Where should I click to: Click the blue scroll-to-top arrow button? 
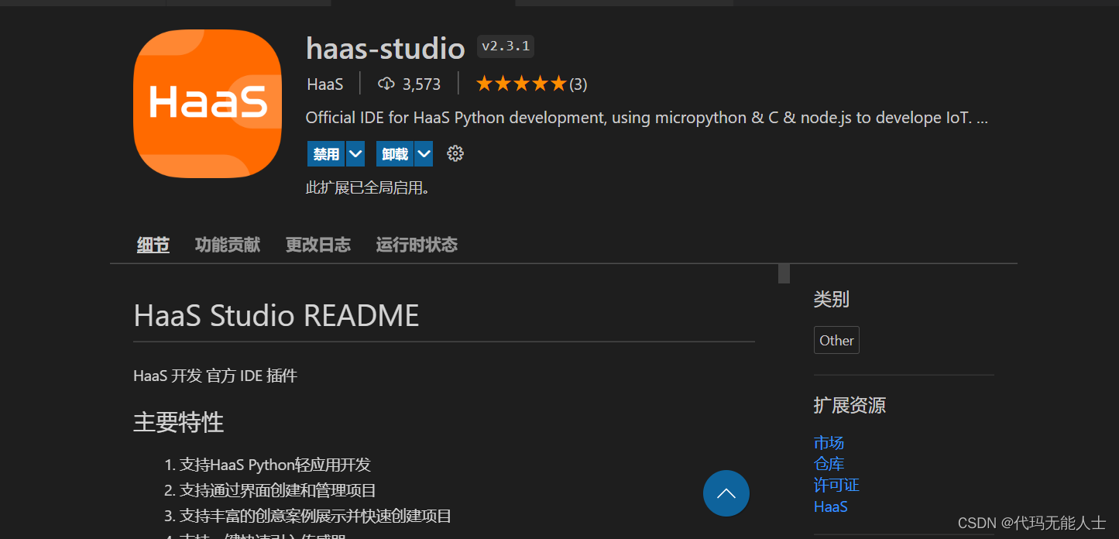point(726,493)
